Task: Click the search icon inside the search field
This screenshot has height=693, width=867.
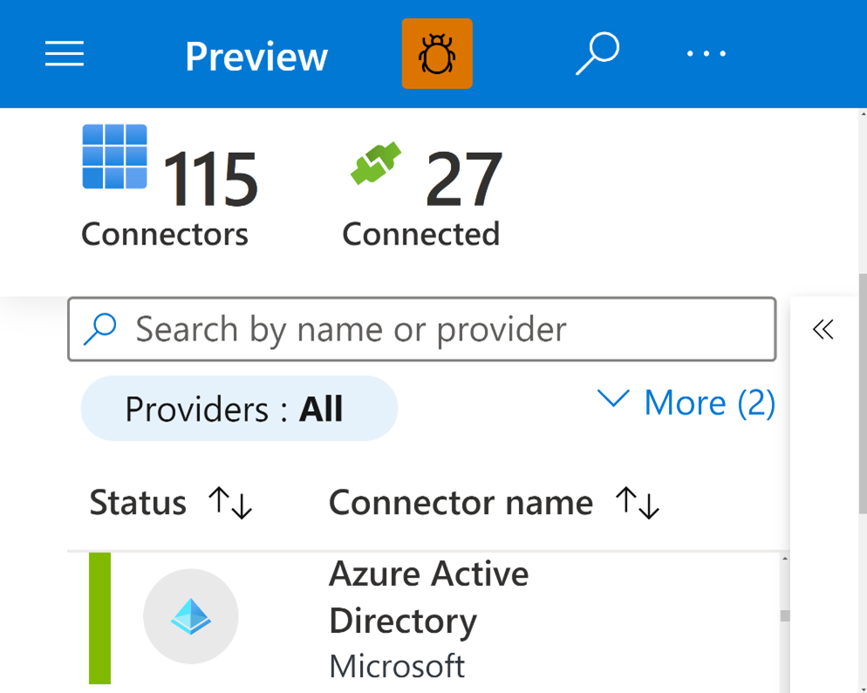Action: pyautogui.click(x=102, y=329)
